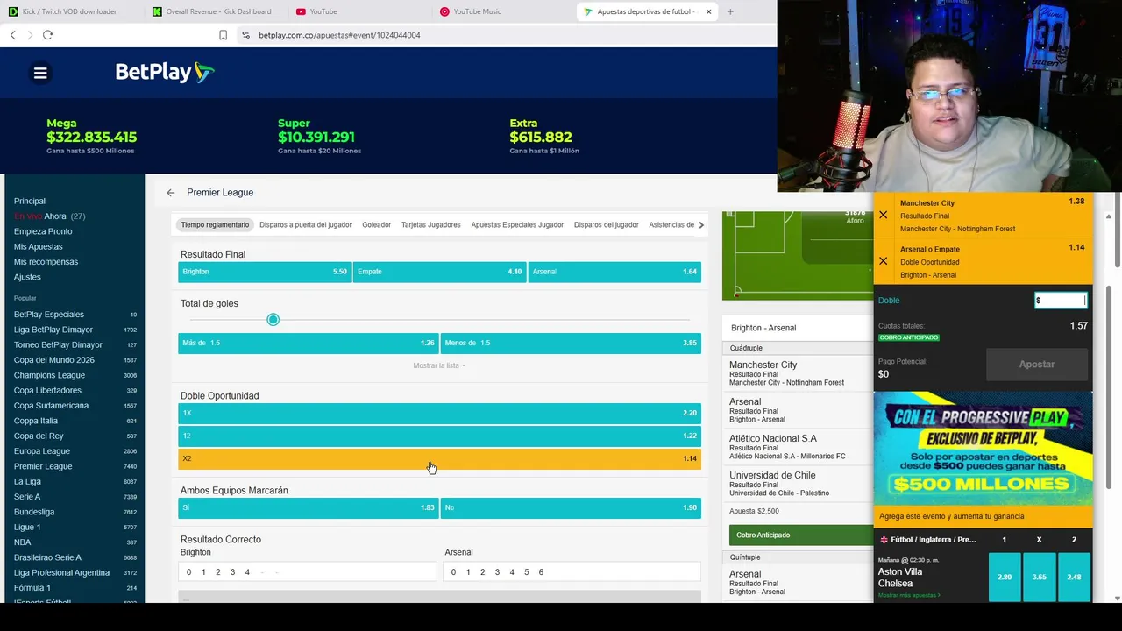Select Apuestas Especiales Jugador tab
The image size is (1122, 631).
tap(517, 225)
